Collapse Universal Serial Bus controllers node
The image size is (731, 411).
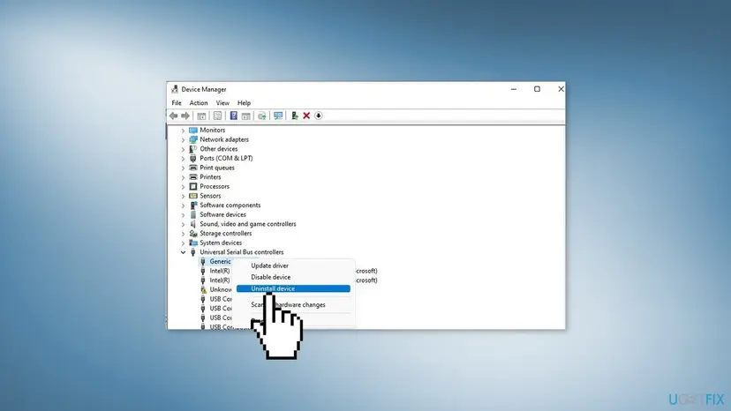coord(184,252)
